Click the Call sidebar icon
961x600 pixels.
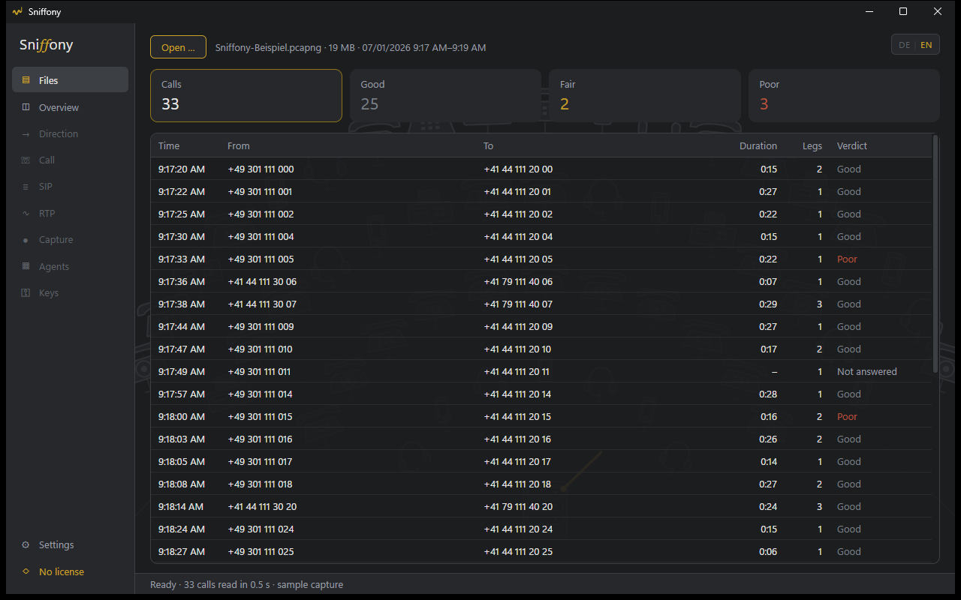pos(26,160)
